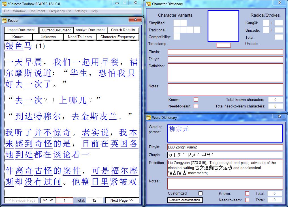Click the Chinese Toolbox icon in main title bar
The height and width of the screenshot is (207, 288).
tap(5, 3)
